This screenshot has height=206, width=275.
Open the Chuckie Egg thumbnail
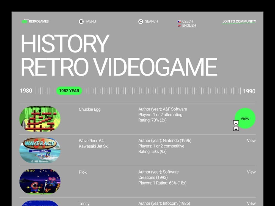(40, 119)
